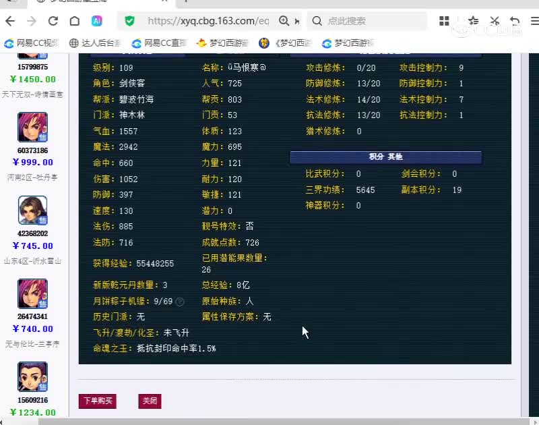Open the 网易CC视频 bookmark
The image size is (539, 425).
click(31, 42)
